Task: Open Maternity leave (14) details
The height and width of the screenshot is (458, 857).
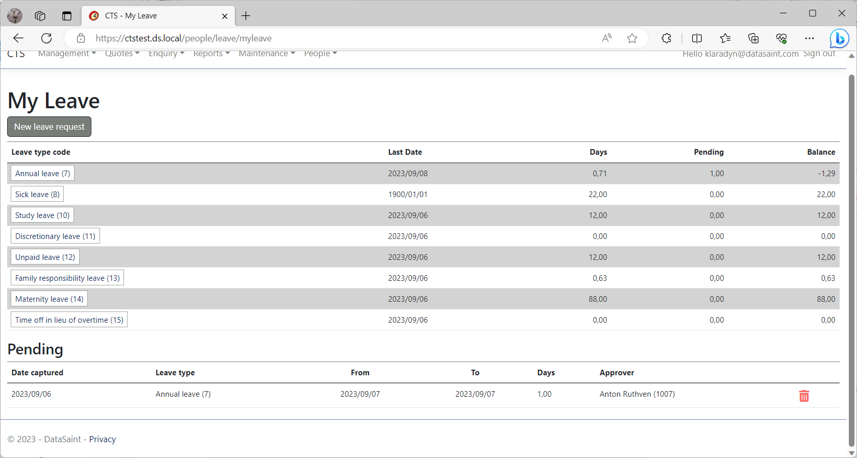Action: (49, 299)
